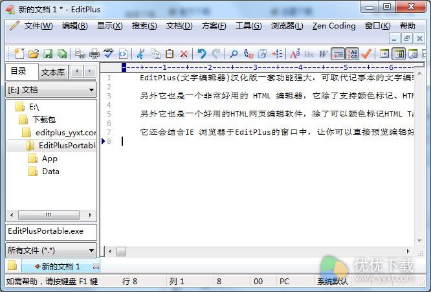Toggle Word Wrap with the W icon
Viewport: 431px width, 292px height.
click(324, 54)
